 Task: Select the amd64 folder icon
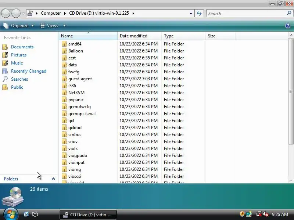[64, 44]
